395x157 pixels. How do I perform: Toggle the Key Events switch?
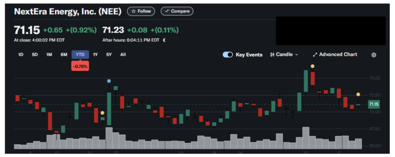tap(228, 55)
